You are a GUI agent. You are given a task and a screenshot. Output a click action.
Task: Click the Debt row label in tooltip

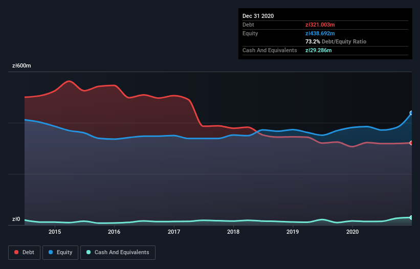coord(248,25)
